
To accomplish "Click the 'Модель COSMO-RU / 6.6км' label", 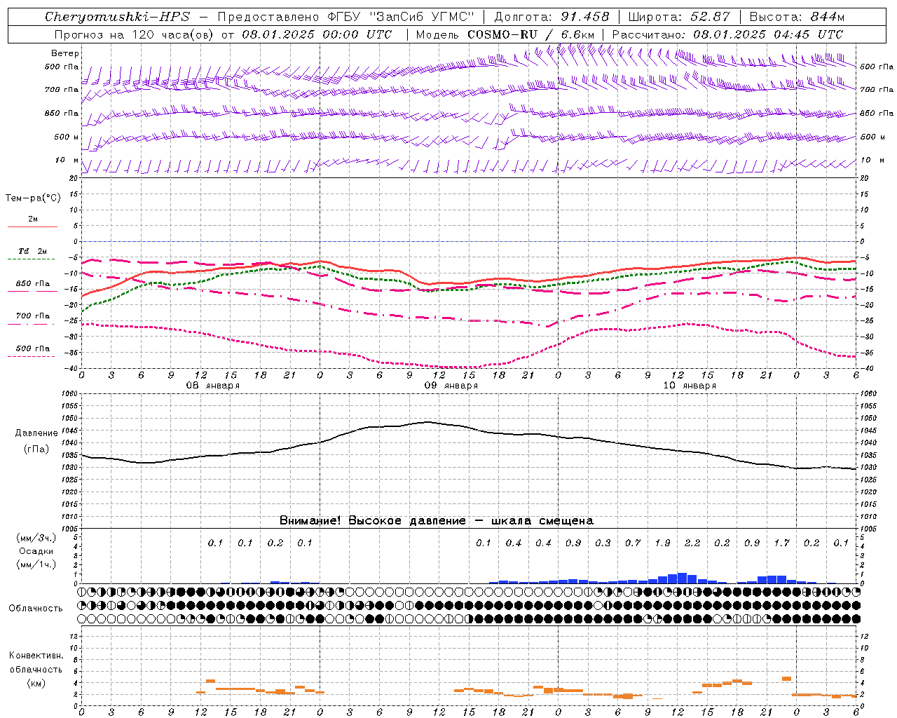I will [x=505, y=34].
